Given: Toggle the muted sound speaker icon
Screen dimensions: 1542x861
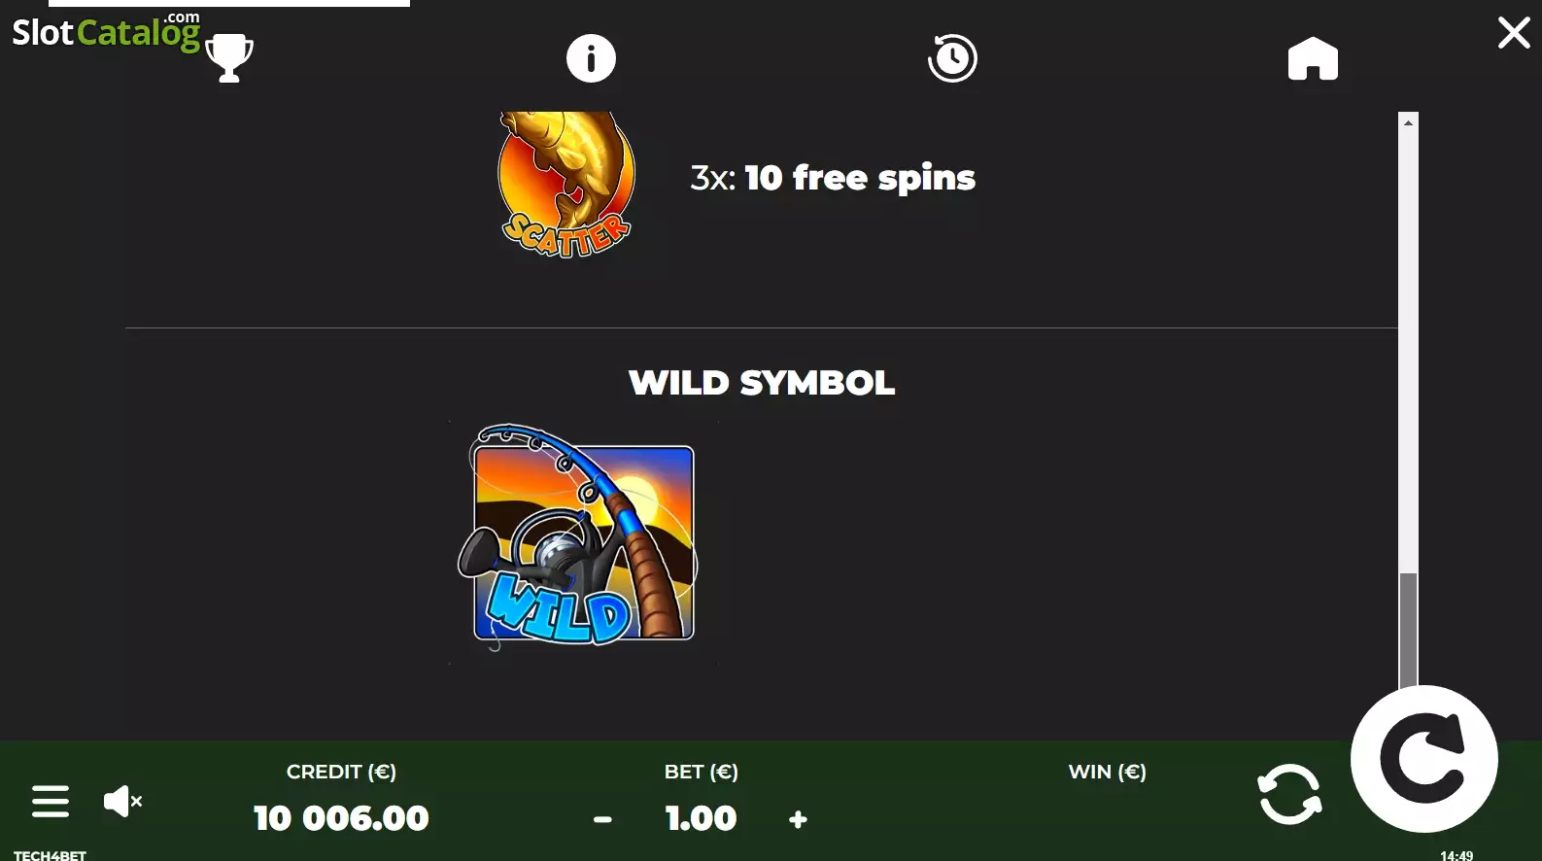Looking at the screenshot, I should click(x=122, y=801).
